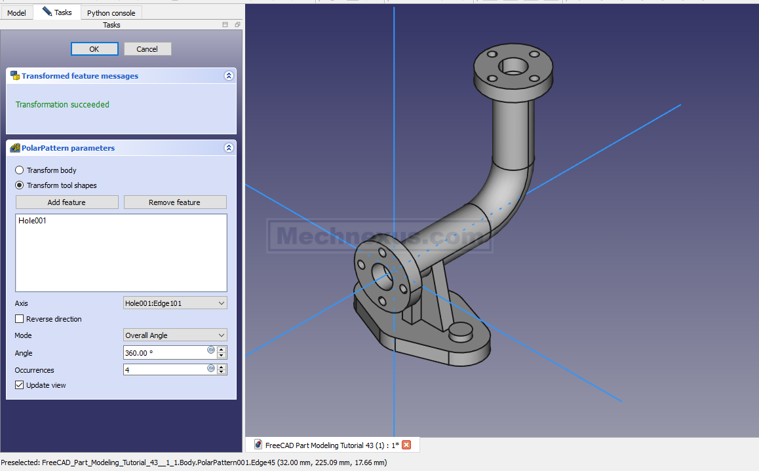The width and height of the screenshot is (759, 471).
Task: Close the FreeCAD Part Modeling Tutorial document tab
Action: pyautogui.click(x=406, y=445)
